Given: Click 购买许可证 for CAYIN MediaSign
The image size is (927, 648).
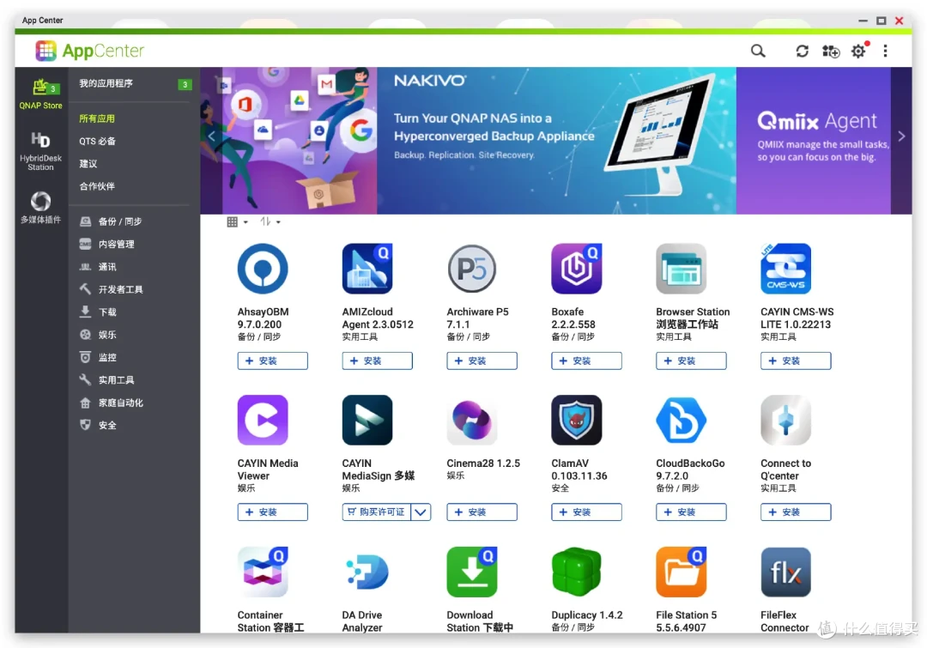Looking at the screenshot, I should (377, 512).
